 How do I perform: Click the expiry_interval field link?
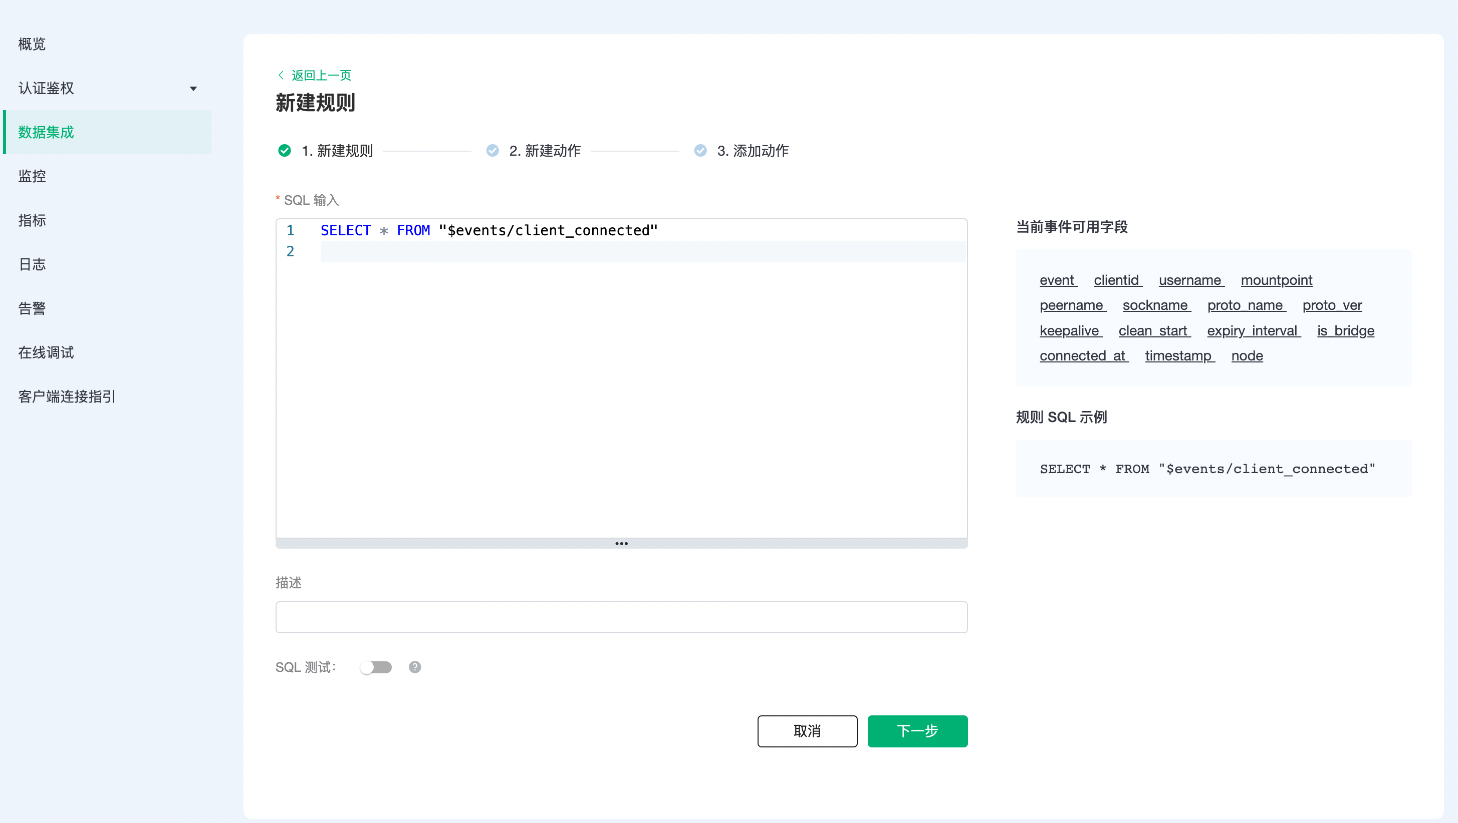[x=1252, y=330]
